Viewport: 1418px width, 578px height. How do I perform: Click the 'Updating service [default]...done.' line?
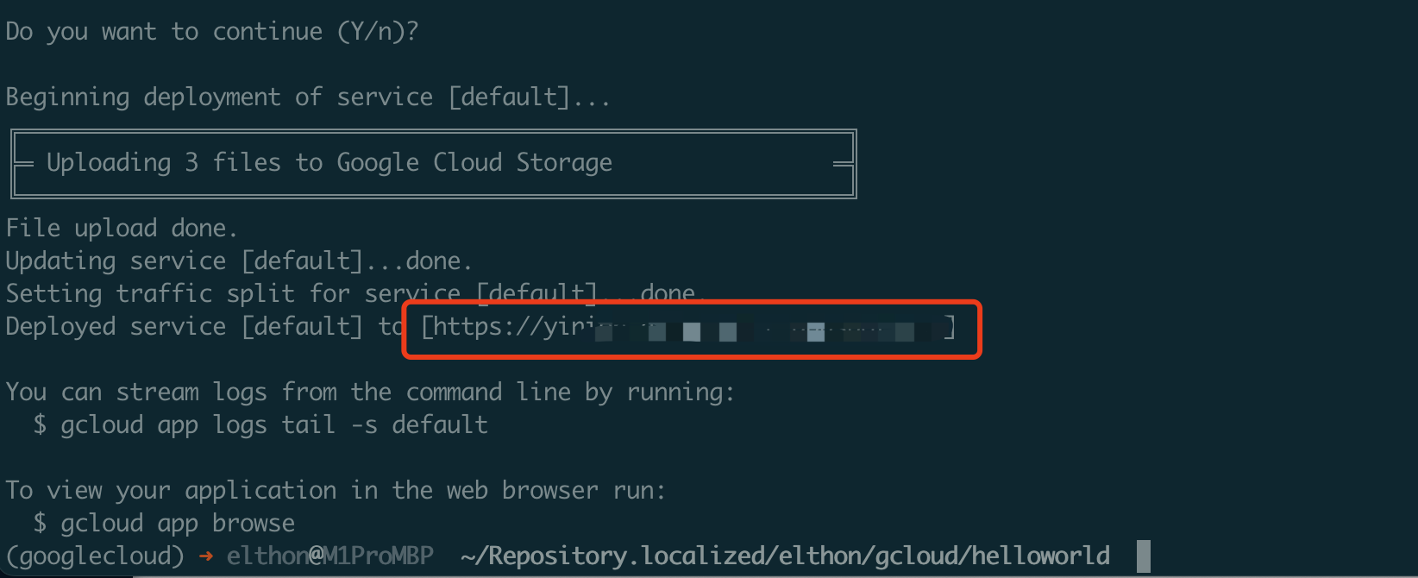(239, 261)
